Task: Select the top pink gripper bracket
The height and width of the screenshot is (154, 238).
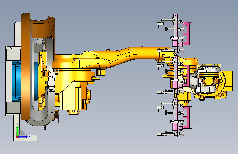Action: click(187, 33)
